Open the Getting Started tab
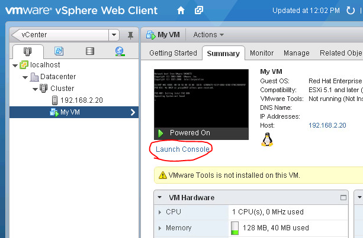This screenshot has width=363, height=238. 173,53
